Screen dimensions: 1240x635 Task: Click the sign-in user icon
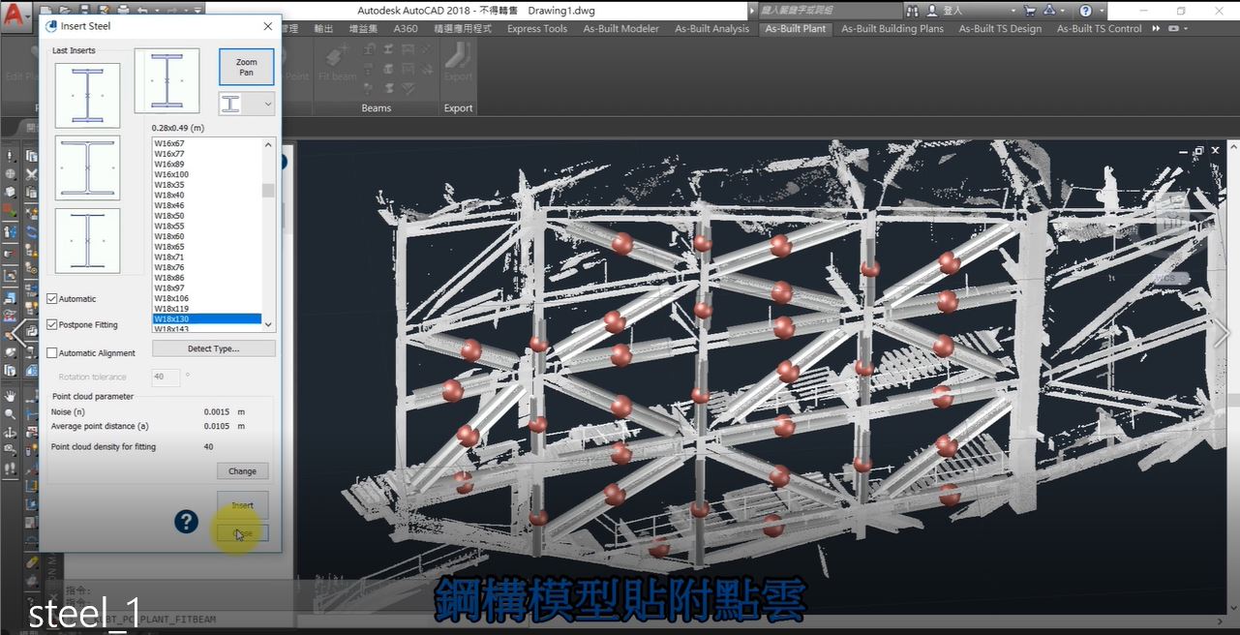tap(931, 11)
